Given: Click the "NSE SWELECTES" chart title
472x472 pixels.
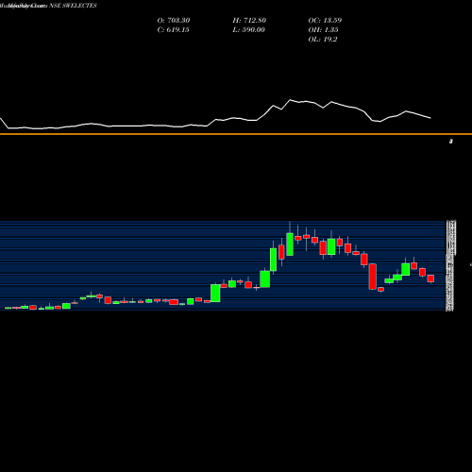Looking at the screenshot, I should (73, 6).
